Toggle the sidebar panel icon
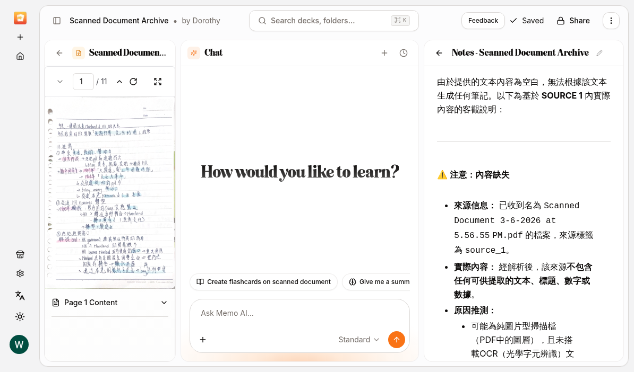The width and height of the screenshot is (634, 372). pos(57,21)
